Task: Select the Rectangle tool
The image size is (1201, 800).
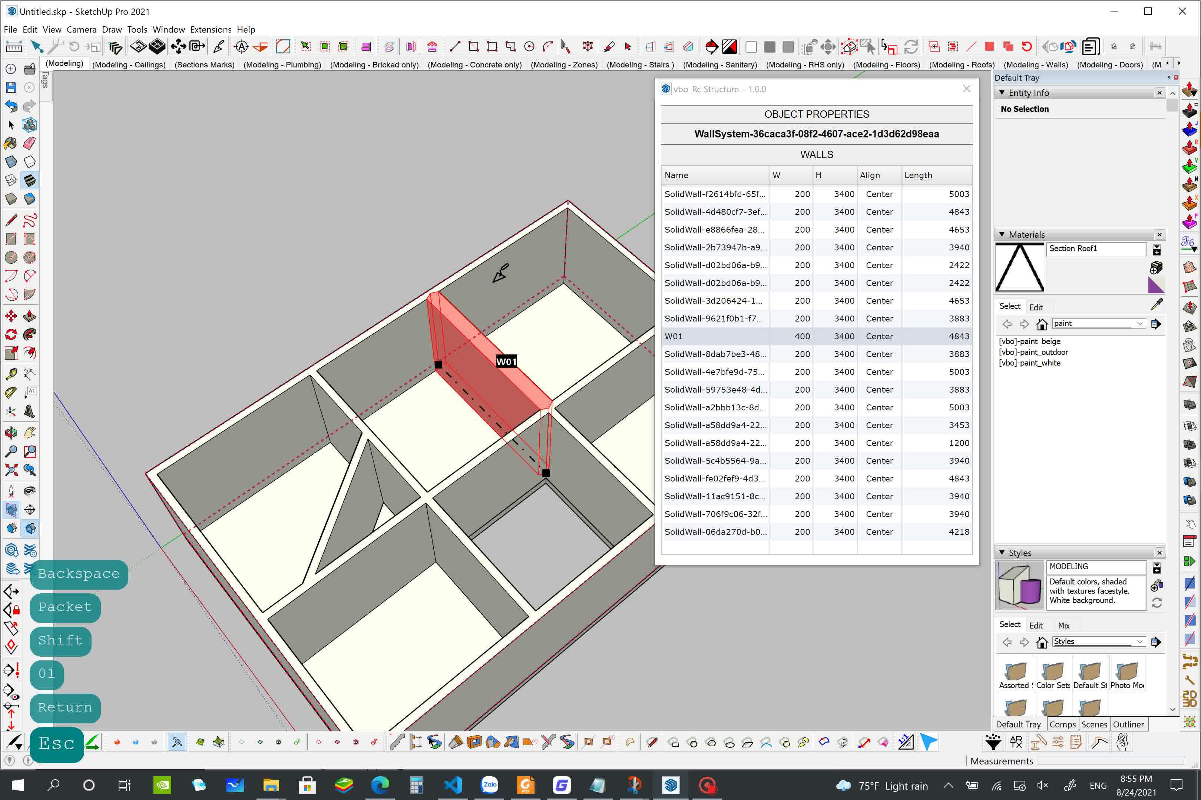Action: [x=11, y=239]
